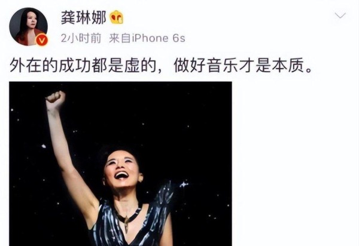The image size is (359, 246).
Task: Open the iPhone 6s source link
Action: tap(158, 38)
